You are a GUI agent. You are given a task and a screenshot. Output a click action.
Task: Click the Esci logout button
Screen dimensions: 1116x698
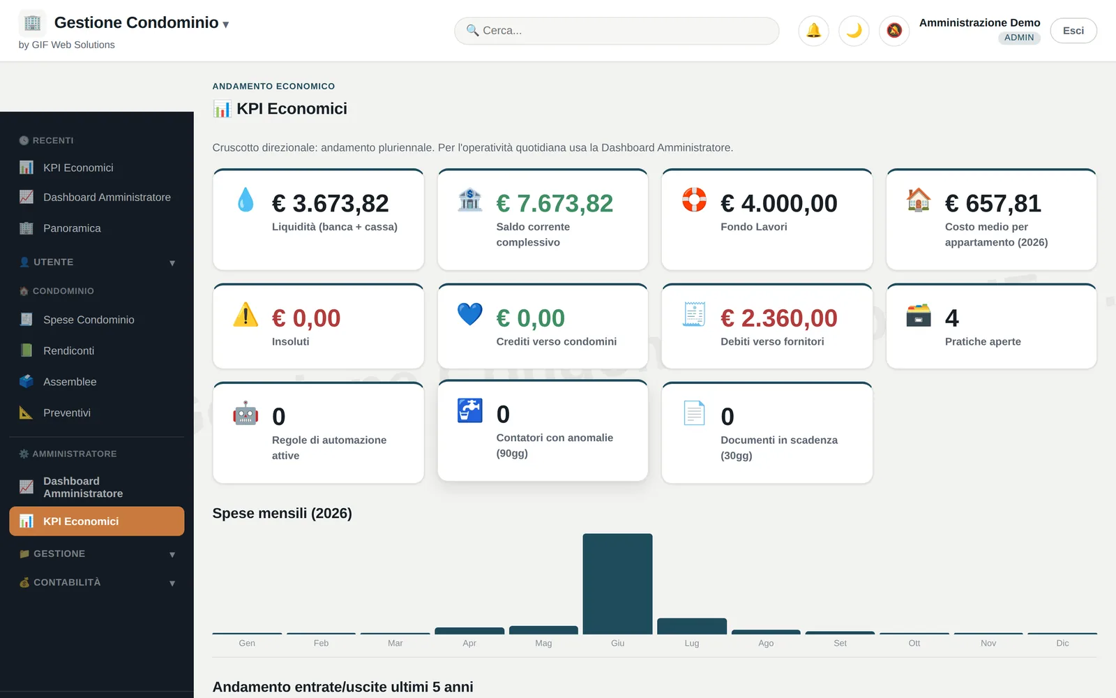click(x=1073, y=31)
